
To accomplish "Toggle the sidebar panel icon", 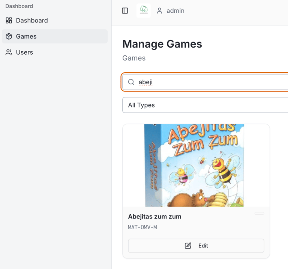I will click(125, 10).
